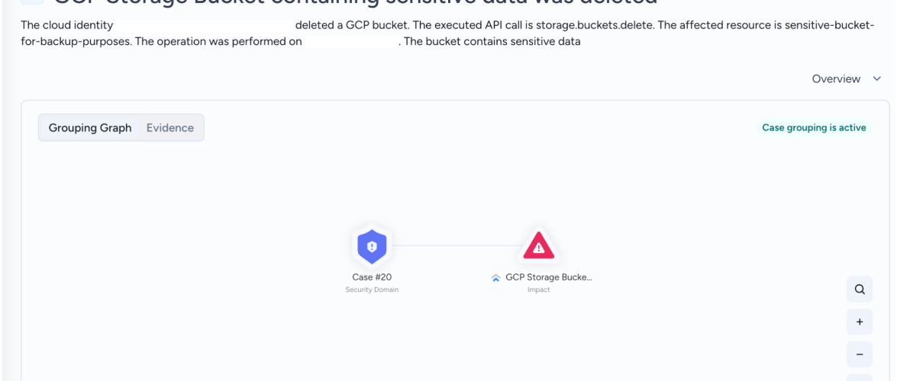Image resolution: width=897 pixels, height=381 pixels.
Task: Click the Case #20 node label
Action: [372, 277]
